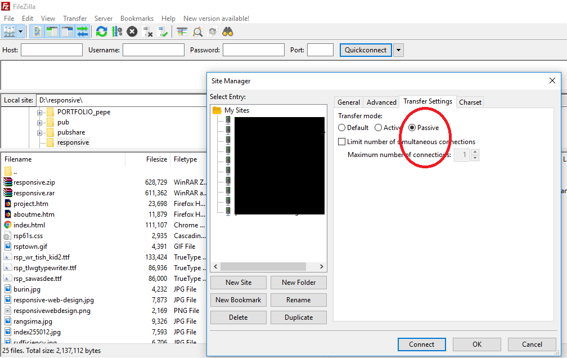Image resolution: width=567 pixels, height=358 pixels.
Task: Select the Default transfer mode radio button
Action: point(342,128)
